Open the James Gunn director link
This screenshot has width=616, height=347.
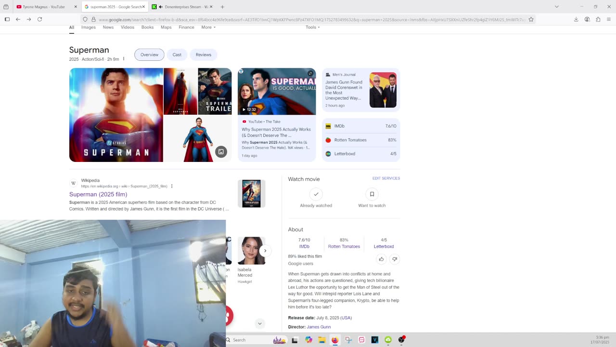click(319, 327)
